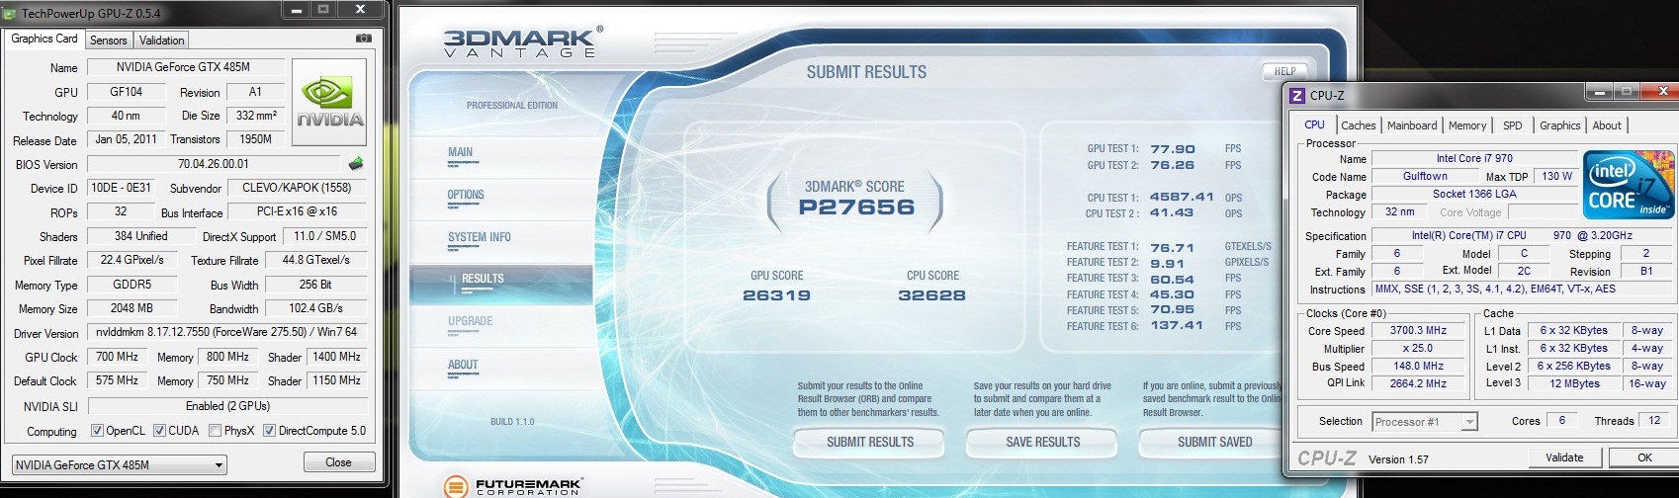Switch to the Sensors tab in GPU-Z

pos(109,41)
